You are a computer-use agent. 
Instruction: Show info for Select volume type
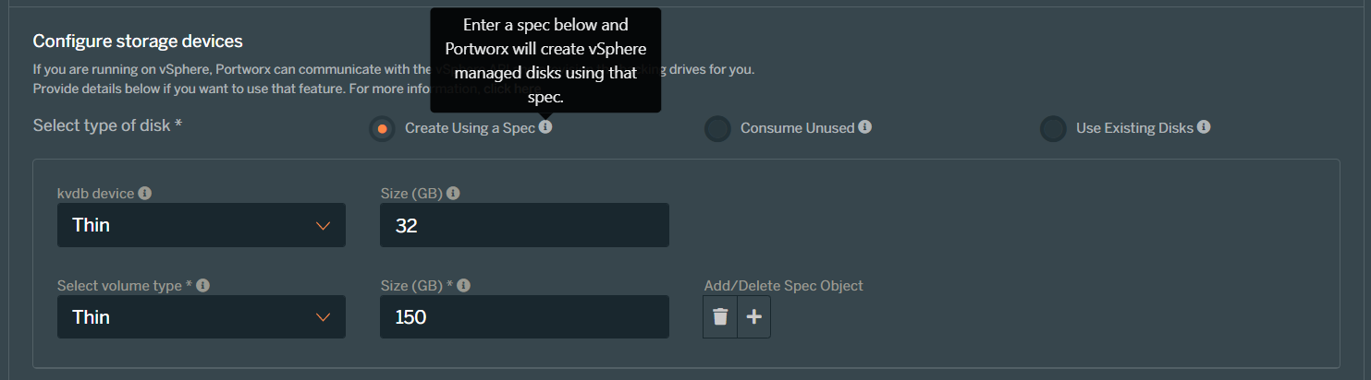point(203,286)
